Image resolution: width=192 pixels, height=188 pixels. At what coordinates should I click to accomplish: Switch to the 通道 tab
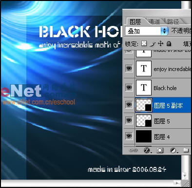coord(154,22)
